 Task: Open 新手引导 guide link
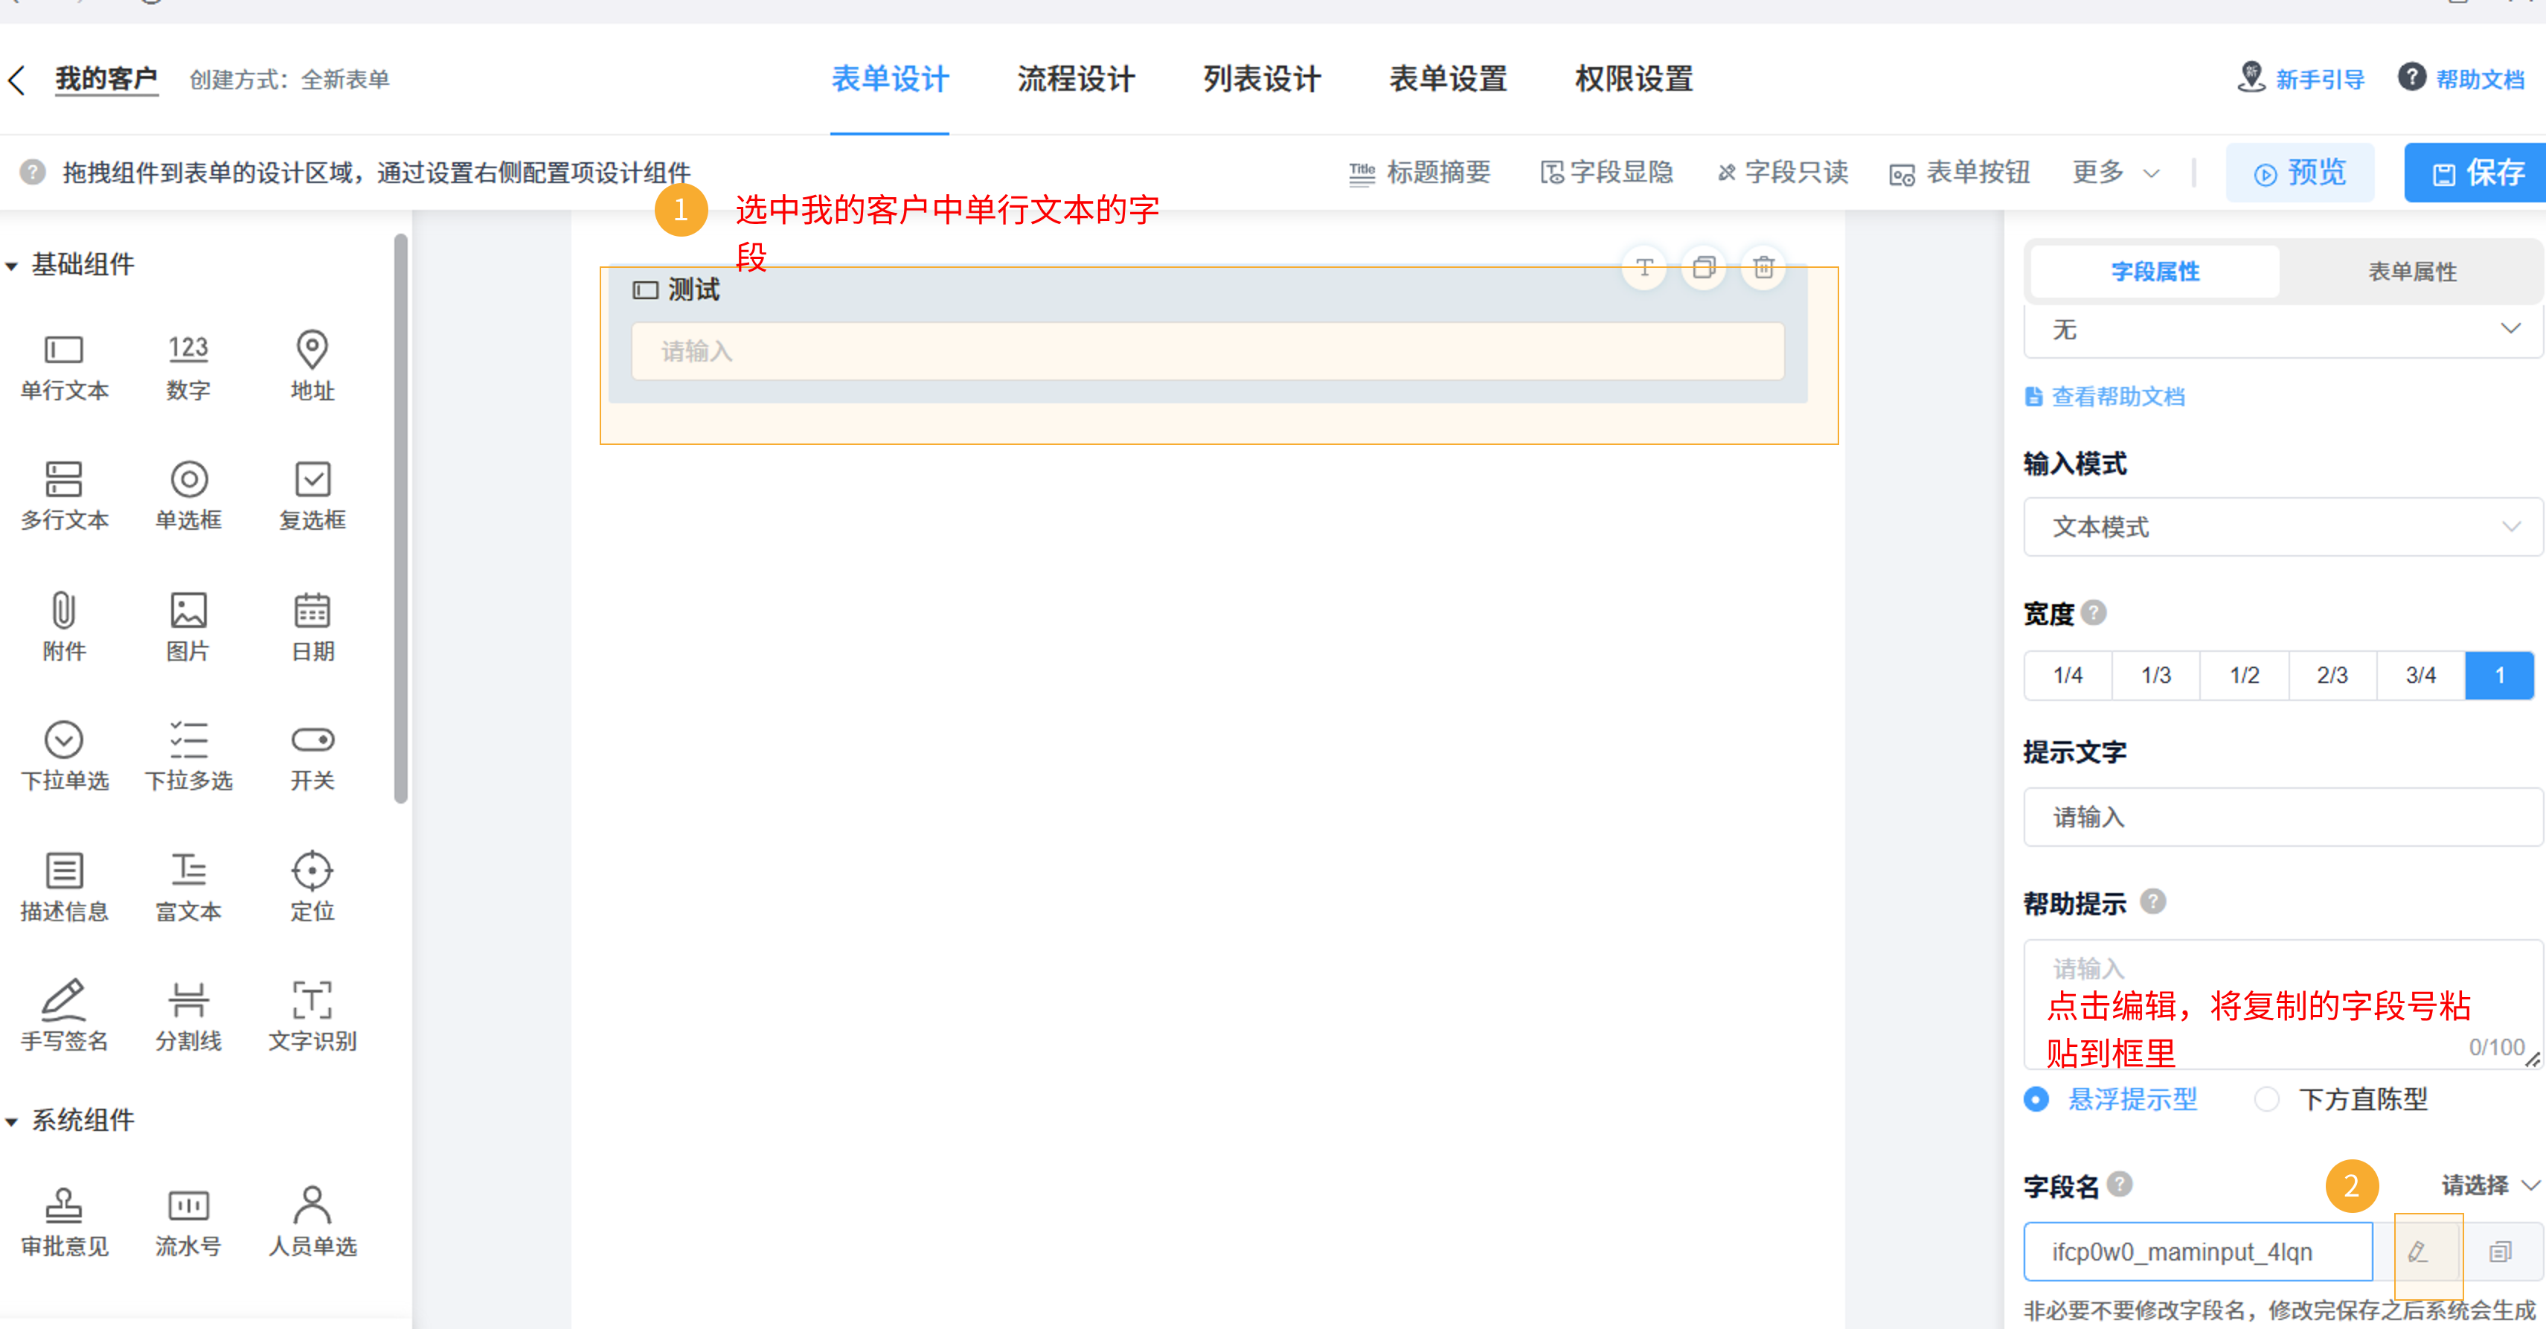pos(2300,78)
